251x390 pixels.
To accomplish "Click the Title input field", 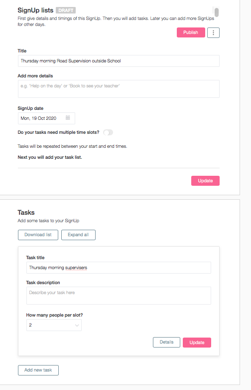I will pos(119,61).
